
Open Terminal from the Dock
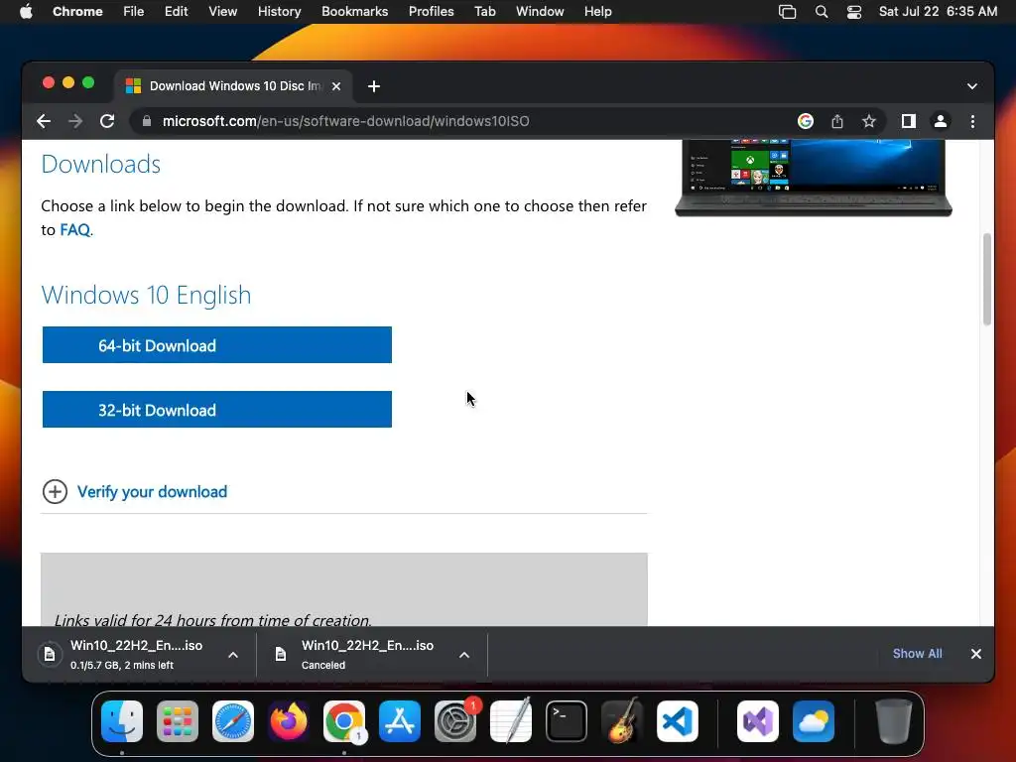pos(567,721)
